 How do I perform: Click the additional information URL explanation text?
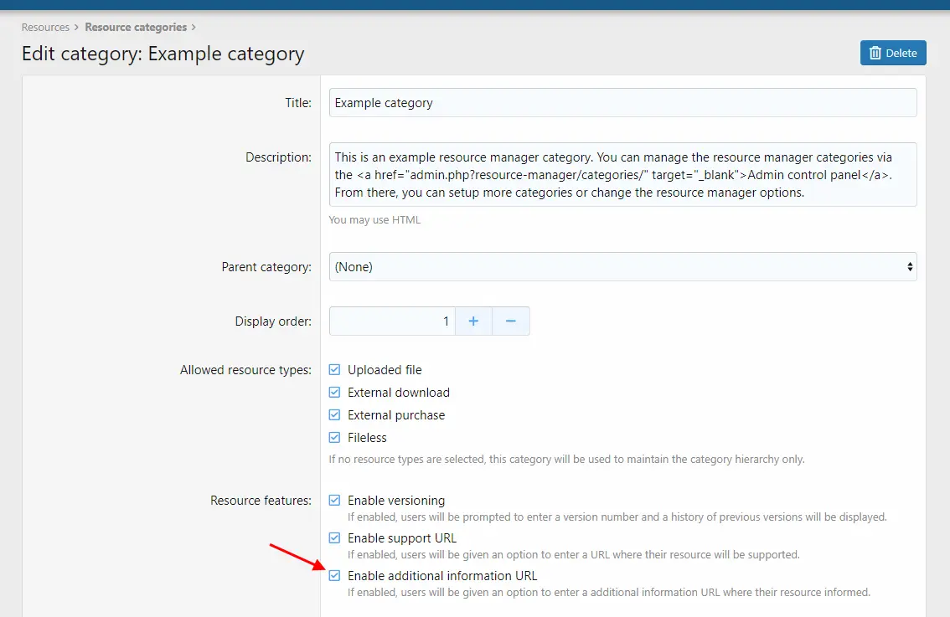pyautogui.click(x=609, y=592)
